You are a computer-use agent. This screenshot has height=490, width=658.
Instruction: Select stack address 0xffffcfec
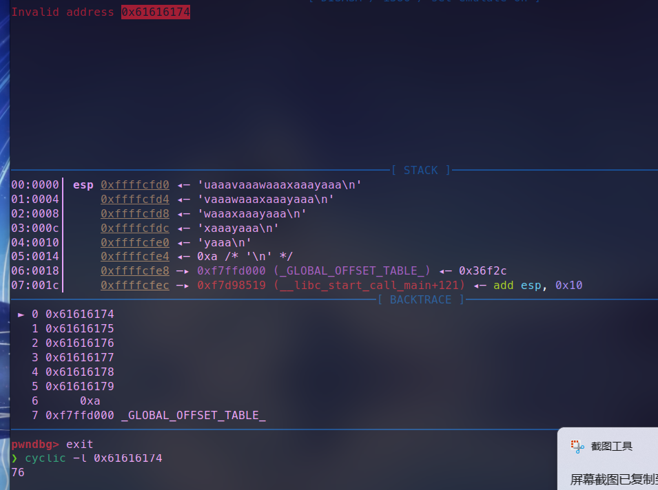click(x=135, y=286)
